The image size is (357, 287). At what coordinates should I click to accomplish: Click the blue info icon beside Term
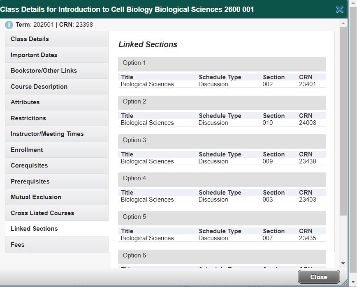coord(9,25)
